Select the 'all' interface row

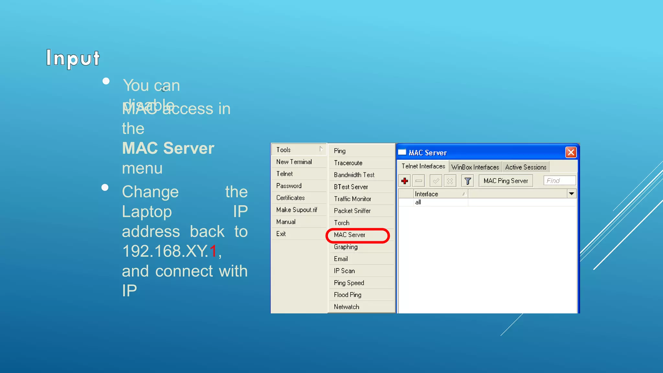pos(487,202)
